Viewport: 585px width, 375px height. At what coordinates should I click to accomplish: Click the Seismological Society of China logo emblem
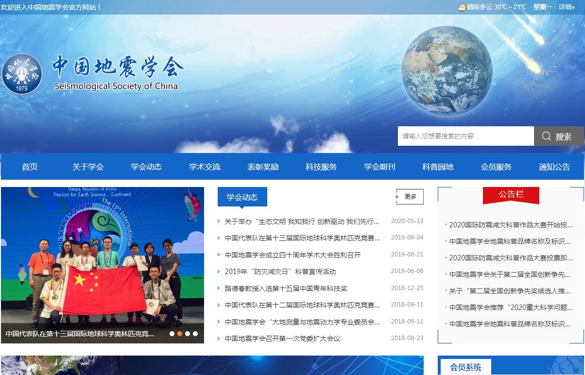pyautogui.click(x=22, y=74)
